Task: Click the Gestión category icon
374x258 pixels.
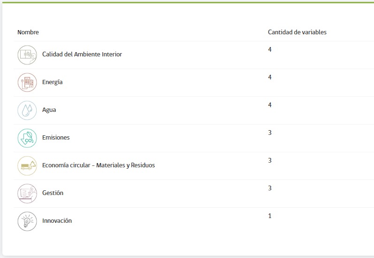Action: [27, 193]
